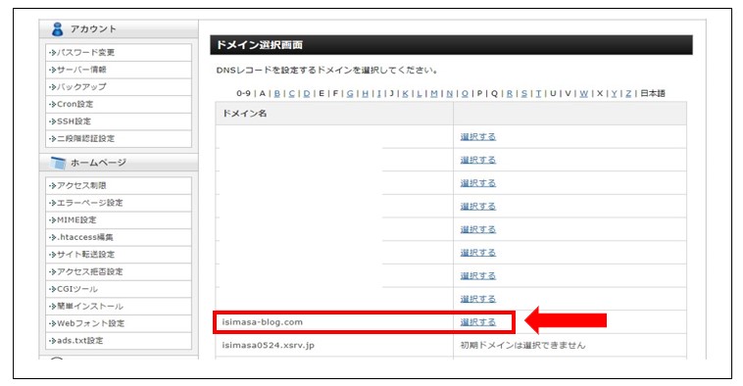The height and width of the screenshot is (386, 743).
Task: Filter domains by letter D
Action: 307,93
